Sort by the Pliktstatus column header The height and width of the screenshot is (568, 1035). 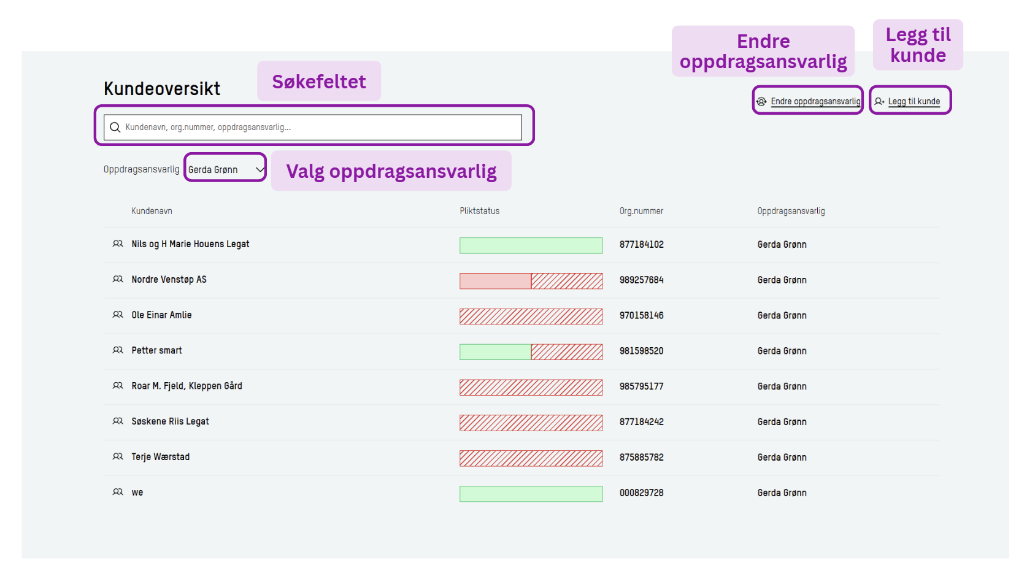(x=479, y=211)
